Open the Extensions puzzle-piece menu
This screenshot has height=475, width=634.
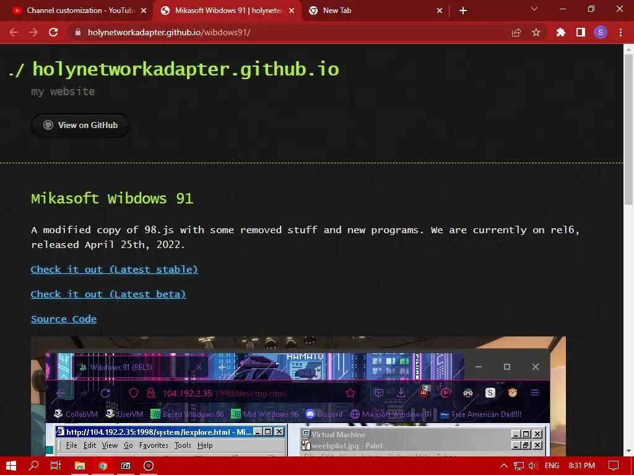560,32
